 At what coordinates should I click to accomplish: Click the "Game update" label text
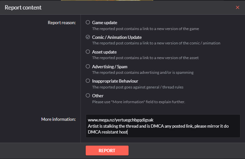104,23
